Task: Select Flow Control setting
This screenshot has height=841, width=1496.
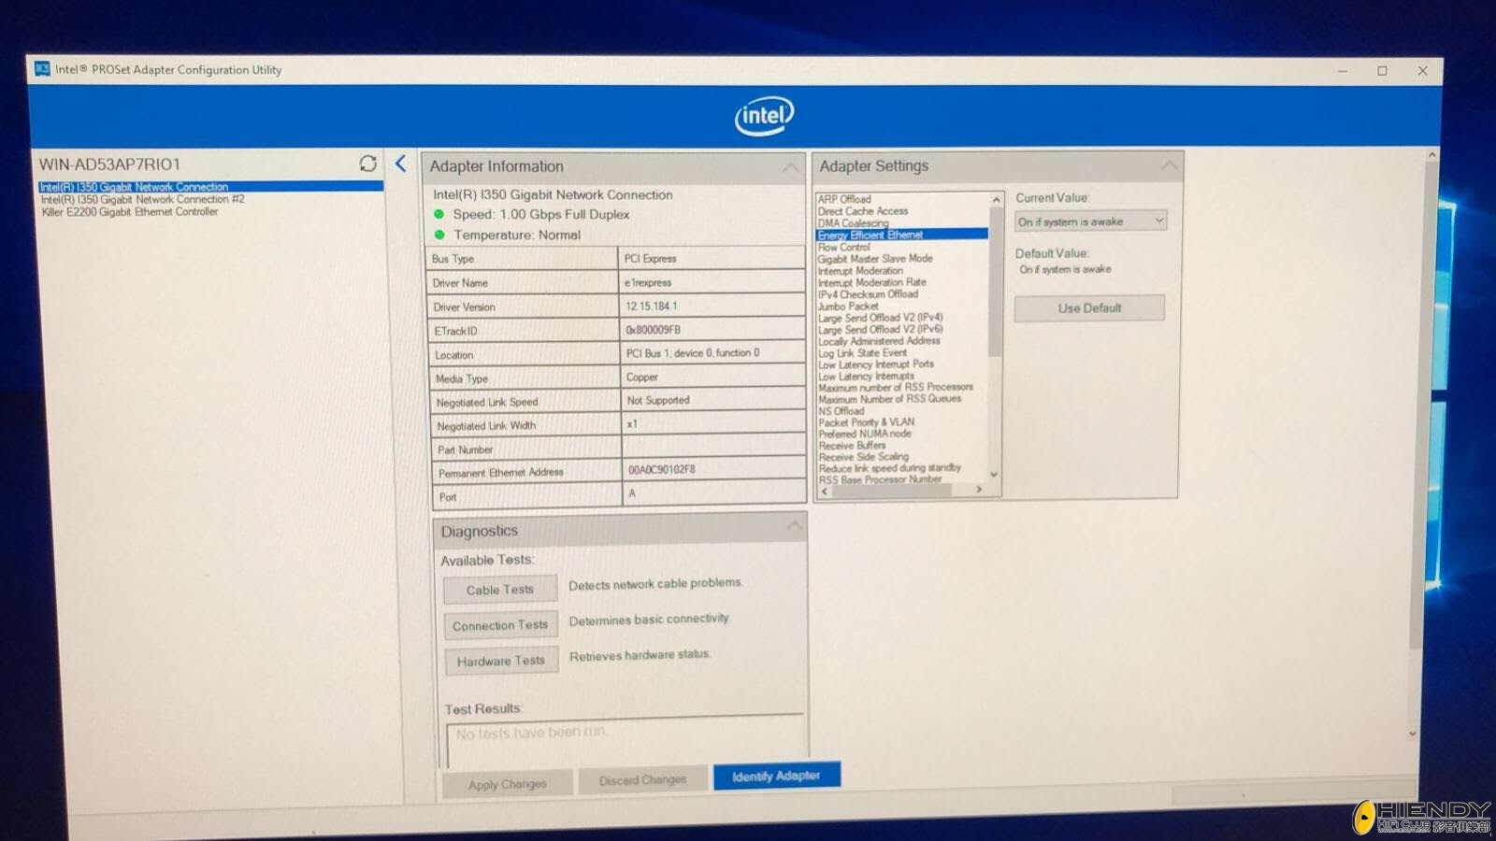Action: point(843,248)
